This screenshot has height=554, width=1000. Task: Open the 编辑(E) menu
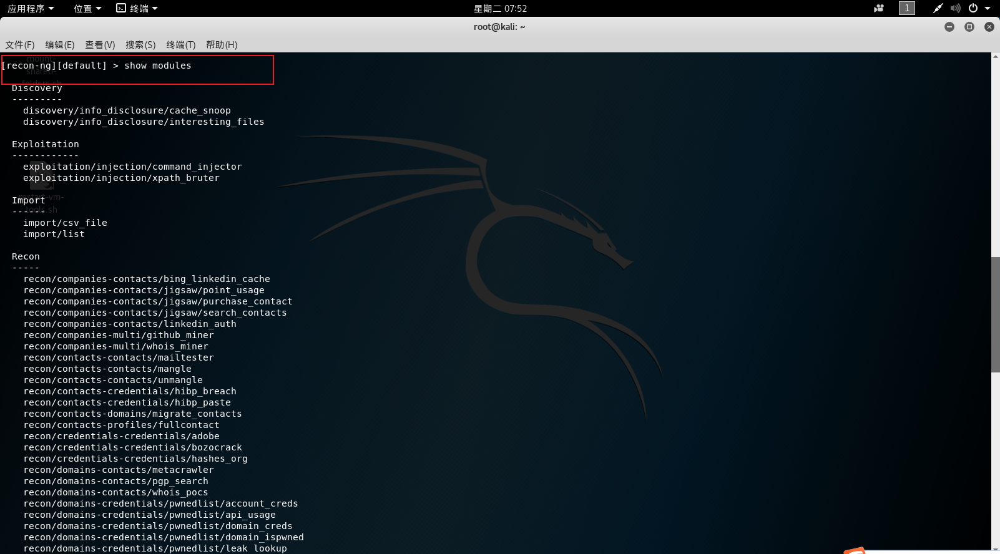click(60, 44)
